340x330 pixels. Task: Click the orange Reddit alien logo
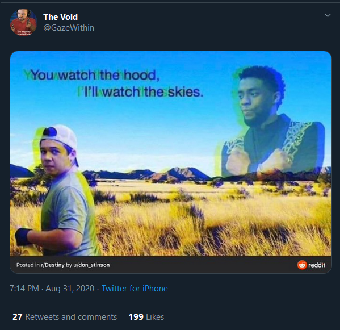302,265
